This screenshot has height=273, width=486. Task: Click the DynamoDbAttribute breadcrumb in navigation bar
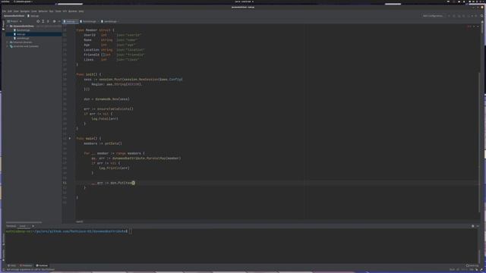14,16
